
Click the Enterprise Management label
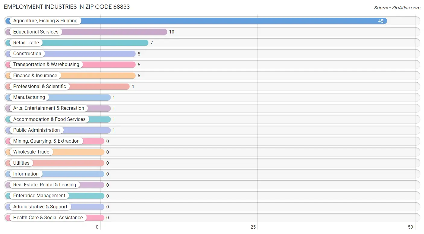(x=39, y=196)
